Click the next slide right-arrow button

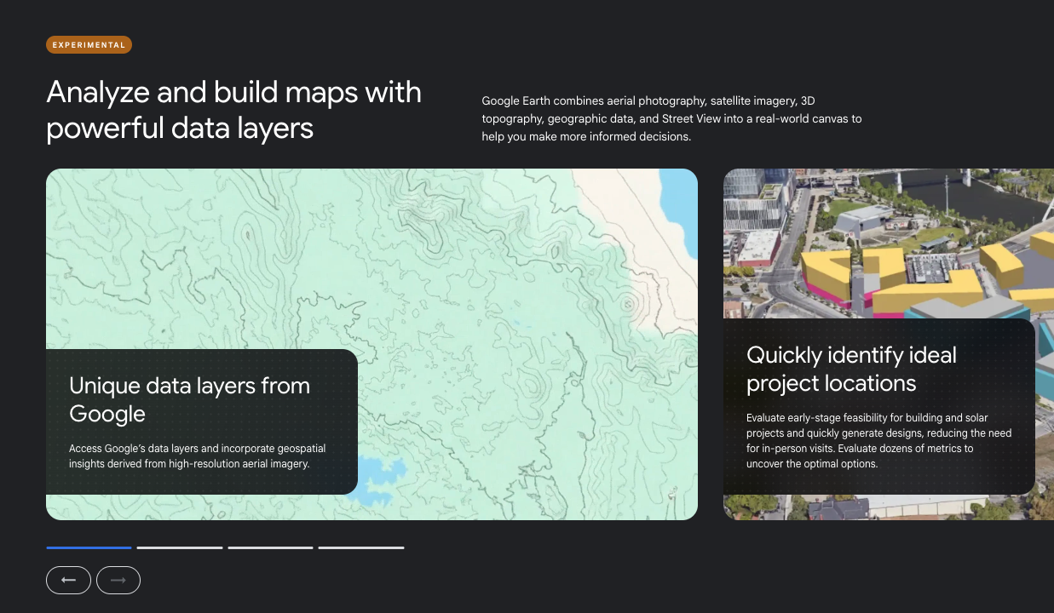tap(118, 580)
